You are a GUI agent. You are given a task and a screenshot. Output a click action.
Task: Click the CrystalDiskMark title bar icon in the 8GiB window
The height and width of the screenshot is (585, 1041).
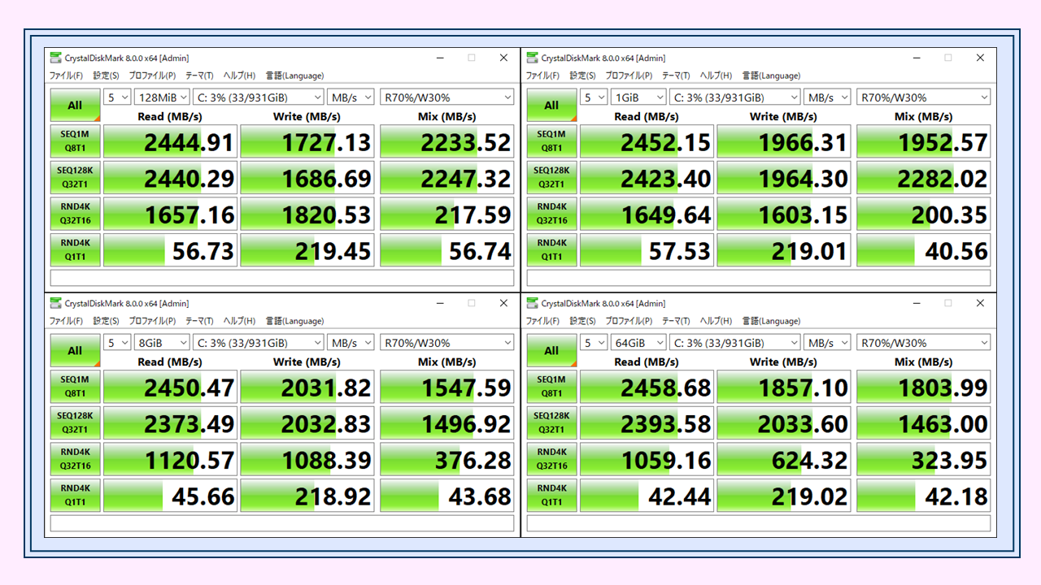(55, 303)
